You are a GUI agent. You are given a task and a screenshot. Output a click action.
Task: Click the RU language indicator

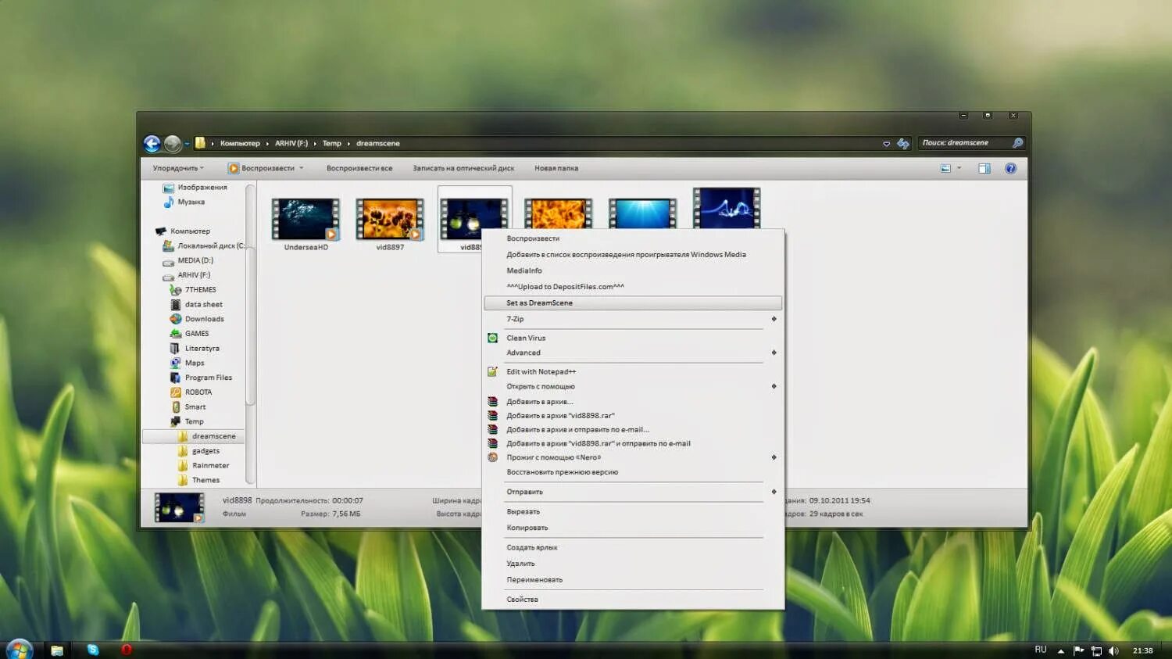[x=1041, y=650]
